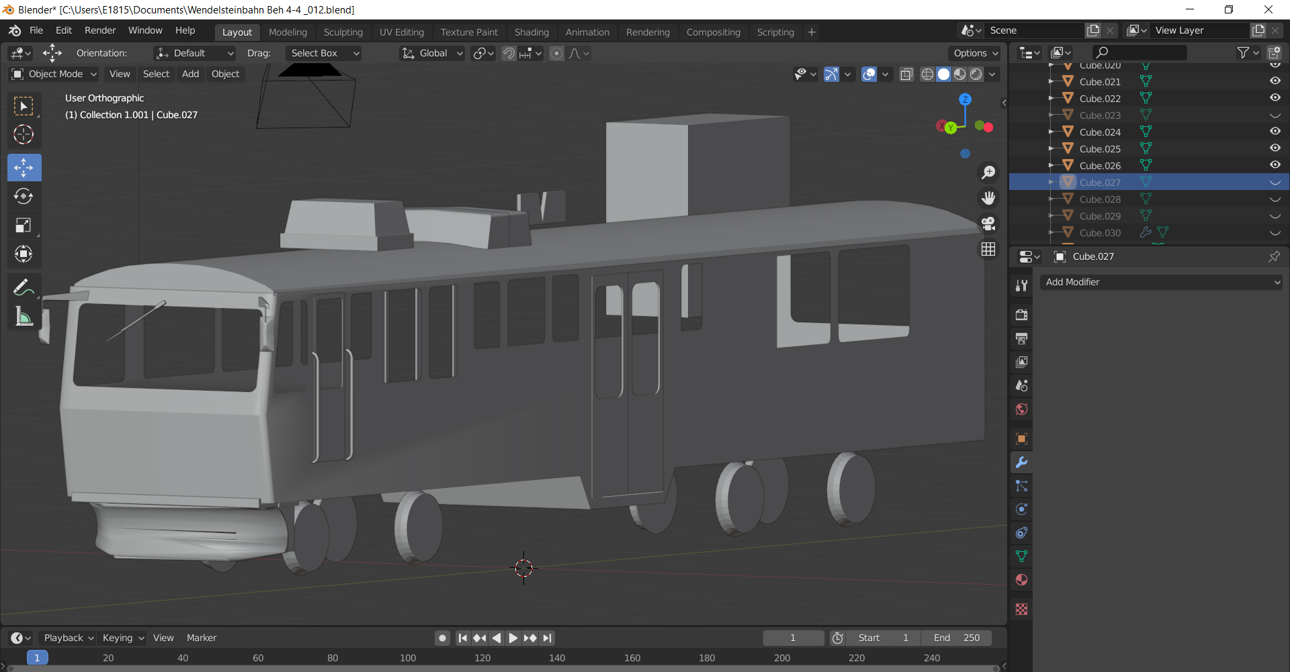Expand the Cube.025 tree item
The image size is (1290, 672).
pos(1051,148)
